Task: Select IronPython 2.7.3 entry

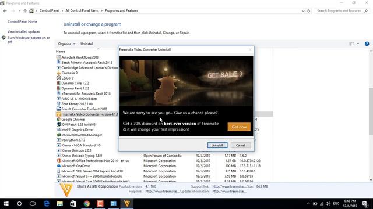Action: pos(73,140)
